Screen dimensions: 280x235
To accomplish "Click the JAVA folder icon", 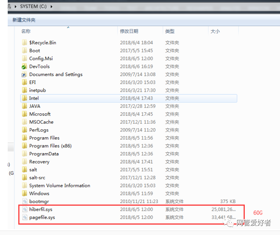I will [x=25, y=106].
